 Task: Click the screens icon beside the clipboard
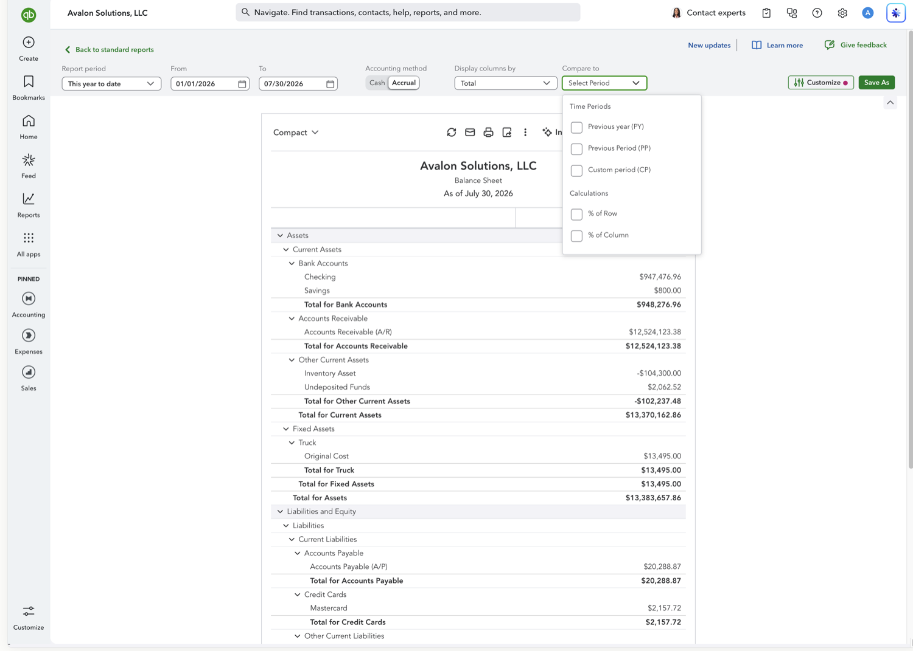point(792,13)
